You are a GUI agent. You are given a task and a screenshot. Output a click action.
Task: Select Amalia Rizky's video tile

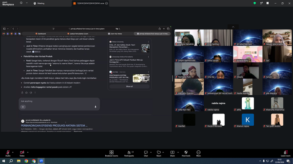(248, 54)
